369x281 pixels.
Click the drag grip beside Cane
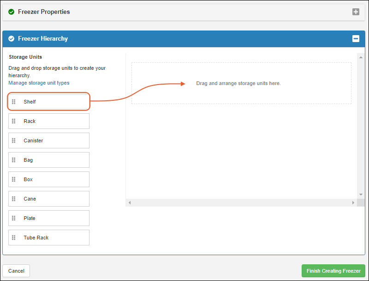click(14, 199)
